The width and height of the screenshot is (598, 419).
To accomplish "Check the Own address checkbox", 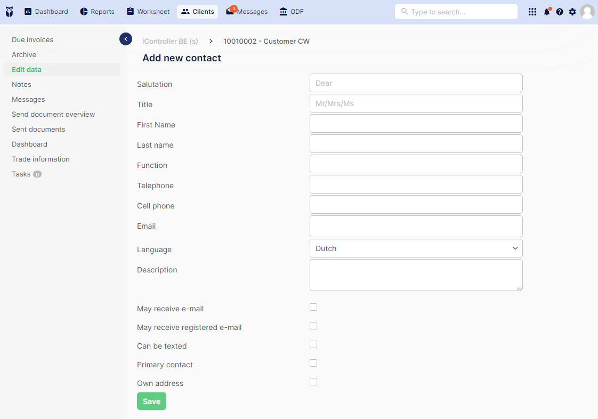I will coord(313,382).
